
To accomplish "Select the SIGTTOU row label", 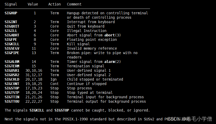I will tap(12, 102).
